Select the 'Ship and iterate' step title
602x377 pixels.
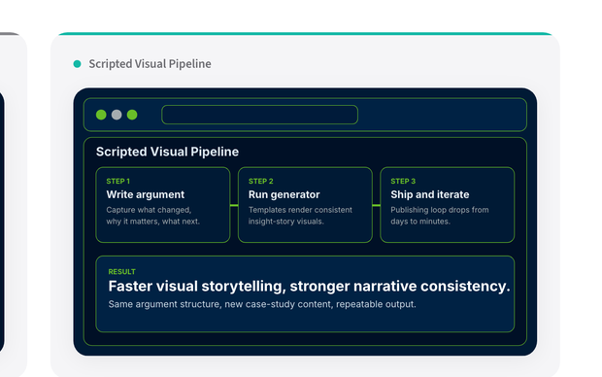(x=430, y=194)
